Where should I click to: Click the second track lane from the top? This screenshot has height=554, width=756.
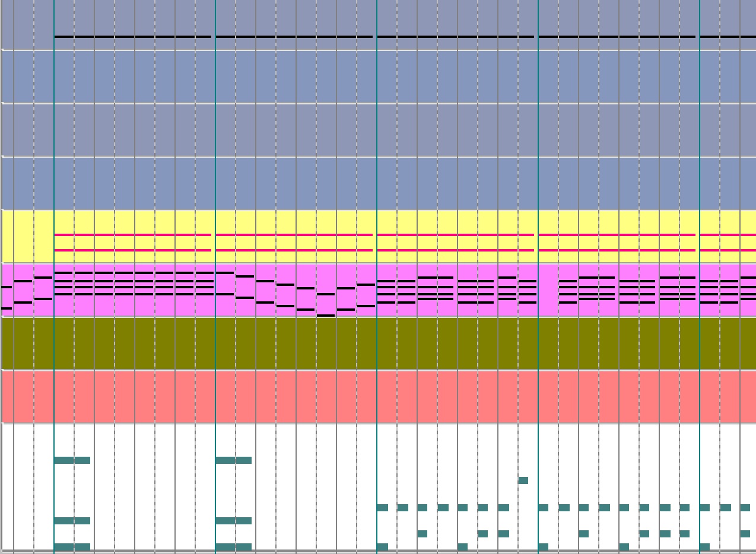click(x=380, y=77)
